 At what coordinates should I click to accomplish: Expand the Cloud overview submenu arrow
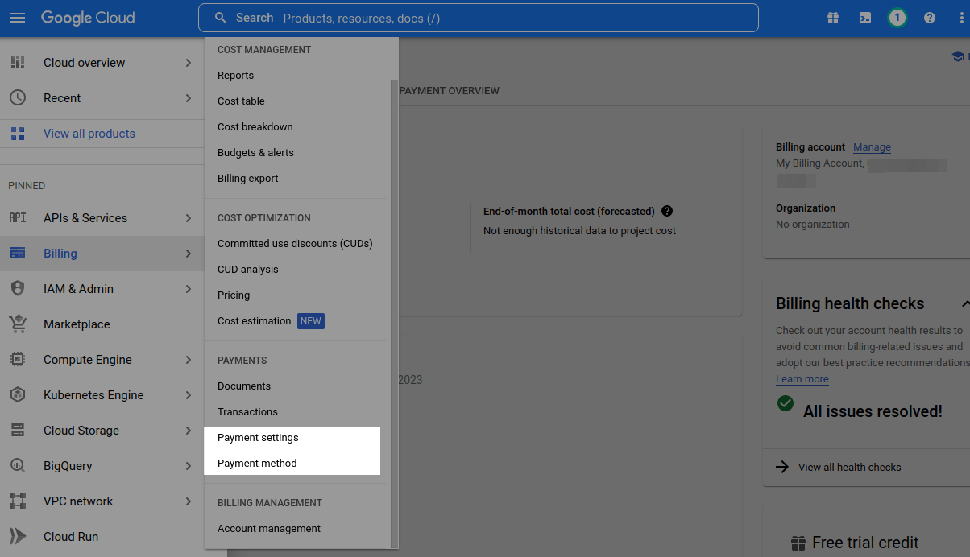189,63
